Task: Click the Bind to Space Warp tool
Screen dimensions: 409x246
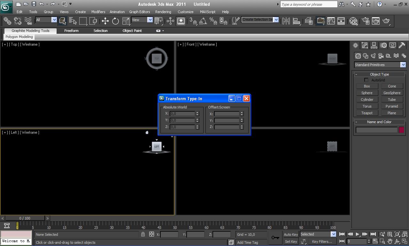Action: pyautogui.click(x=28, y=21)
